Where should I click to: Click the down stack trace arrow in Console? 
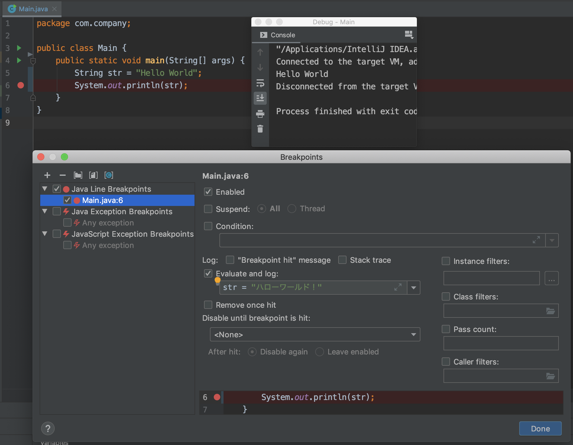pos(260,67)
